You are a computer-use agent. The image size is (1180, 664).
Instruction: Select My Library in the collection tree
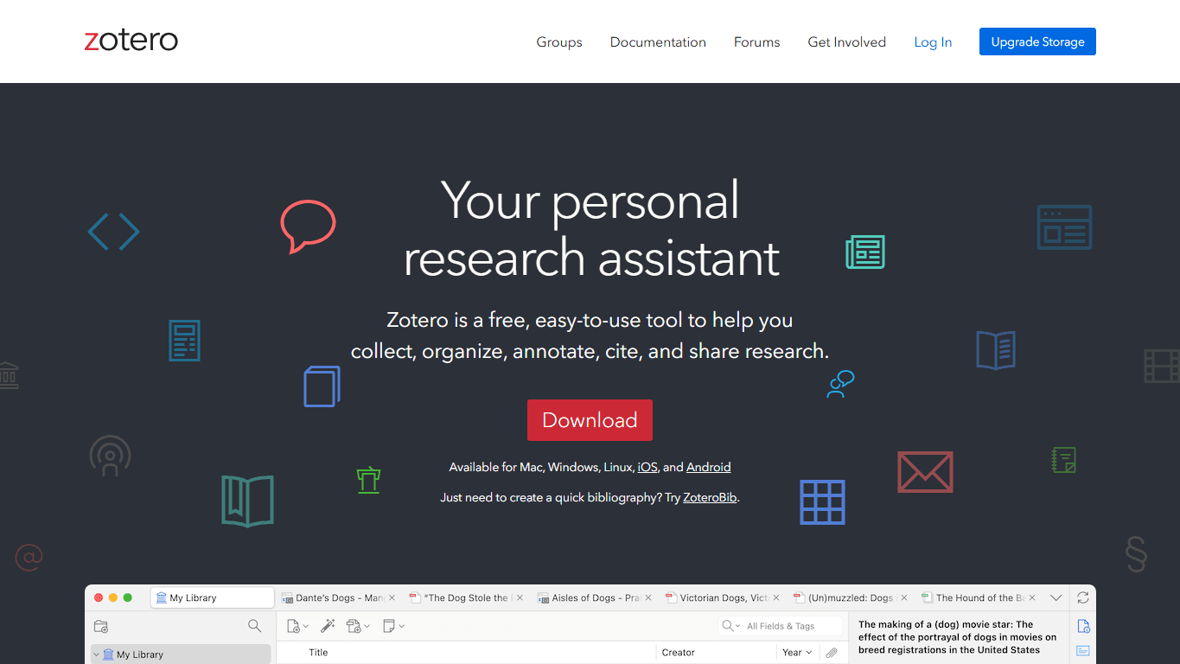[x=181, y=654]
